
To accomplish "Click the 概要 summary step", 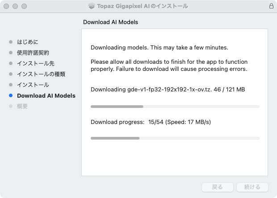I will tap(22, 106).
